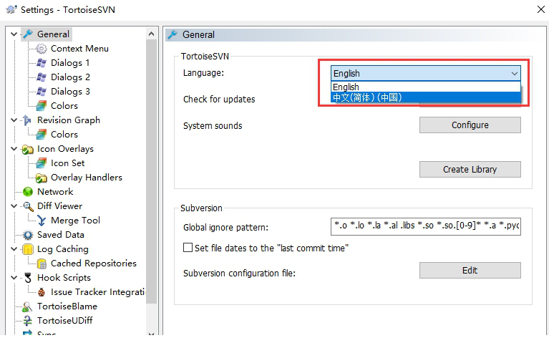Collapse the Revision Graph node
The width and height of the screenshot is (549, 348).
coord(14,120)
